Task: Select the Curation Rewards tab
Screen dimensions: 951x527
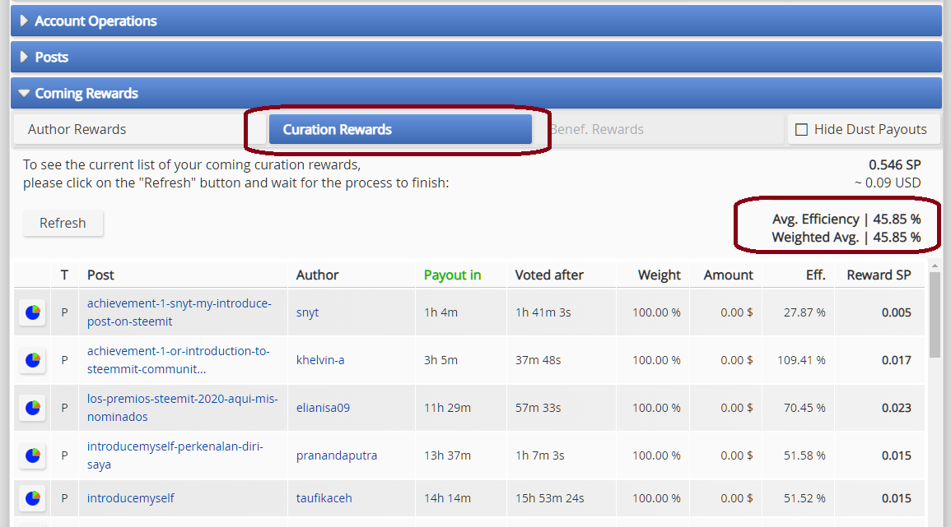Action: (400, 130)
